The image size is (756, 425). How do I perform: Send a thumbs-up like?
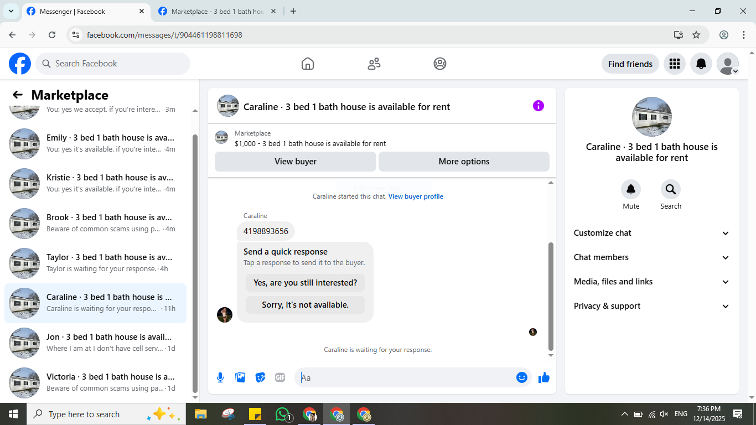point(544,377)
